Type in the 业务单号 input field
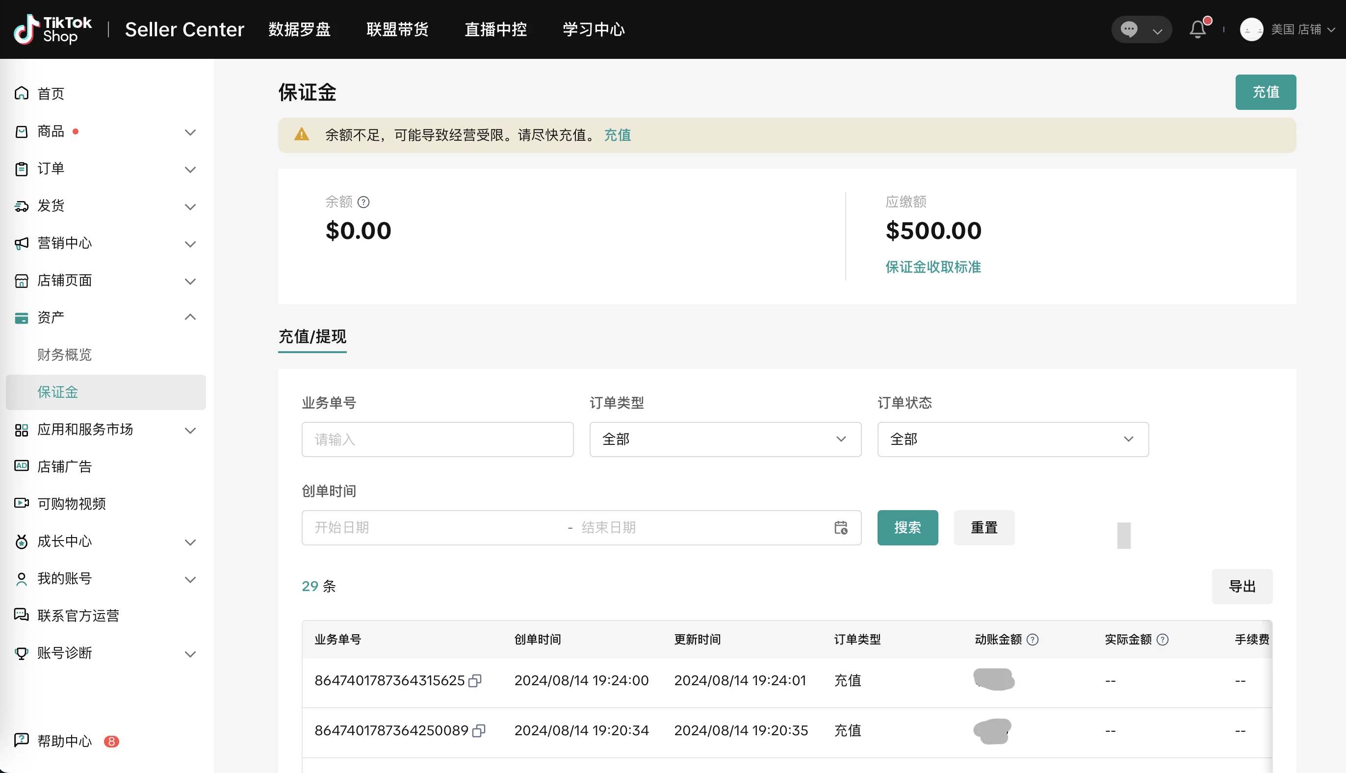Image resolution: width=1346 pixels, height=773 pixels. (437, 439)
